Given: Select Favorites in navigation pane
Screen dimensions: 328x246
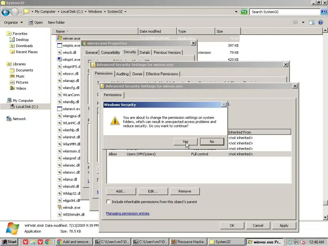Looking at the screenshot, I should click(20, 33).
